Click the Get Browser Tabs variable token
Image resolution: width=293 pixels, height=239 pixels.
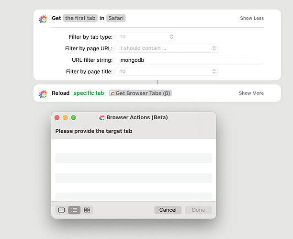(x=140, y=93)
